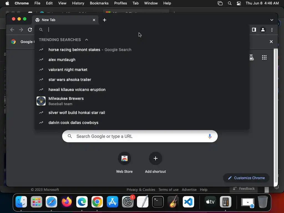Dismiss the Google banner with the X
The image size is (284, 213).
271,42
